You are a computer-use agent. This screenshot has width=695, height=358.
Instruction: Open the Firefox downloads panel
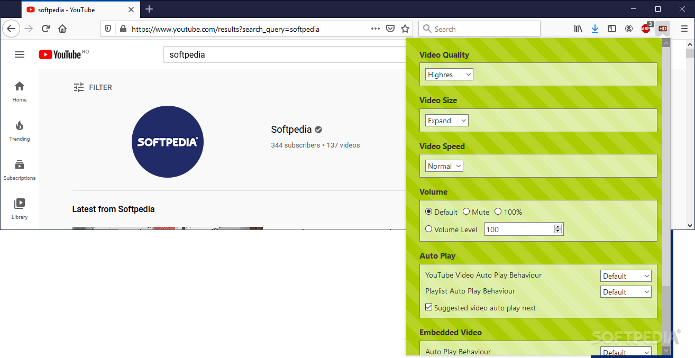pos(595,29)
